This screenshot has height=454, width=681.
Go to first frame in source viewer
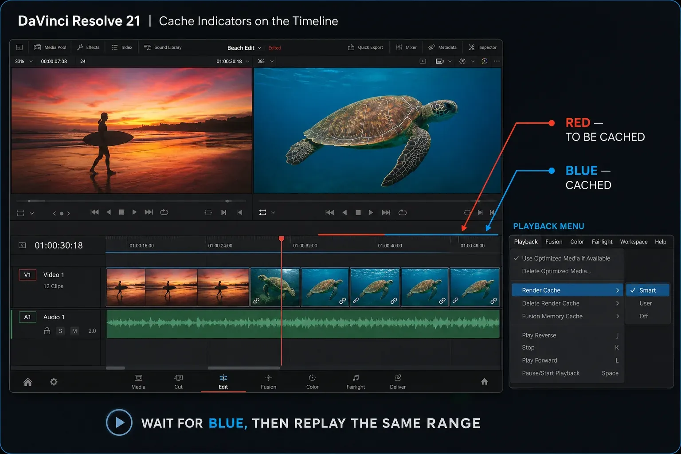tap(94, 212)
